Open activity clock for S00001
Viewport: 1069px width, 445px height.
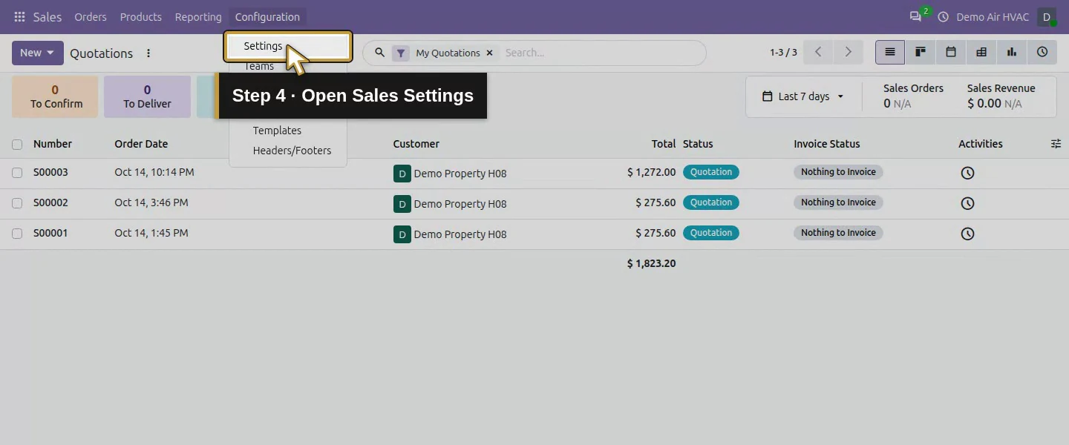click(967, 234)
